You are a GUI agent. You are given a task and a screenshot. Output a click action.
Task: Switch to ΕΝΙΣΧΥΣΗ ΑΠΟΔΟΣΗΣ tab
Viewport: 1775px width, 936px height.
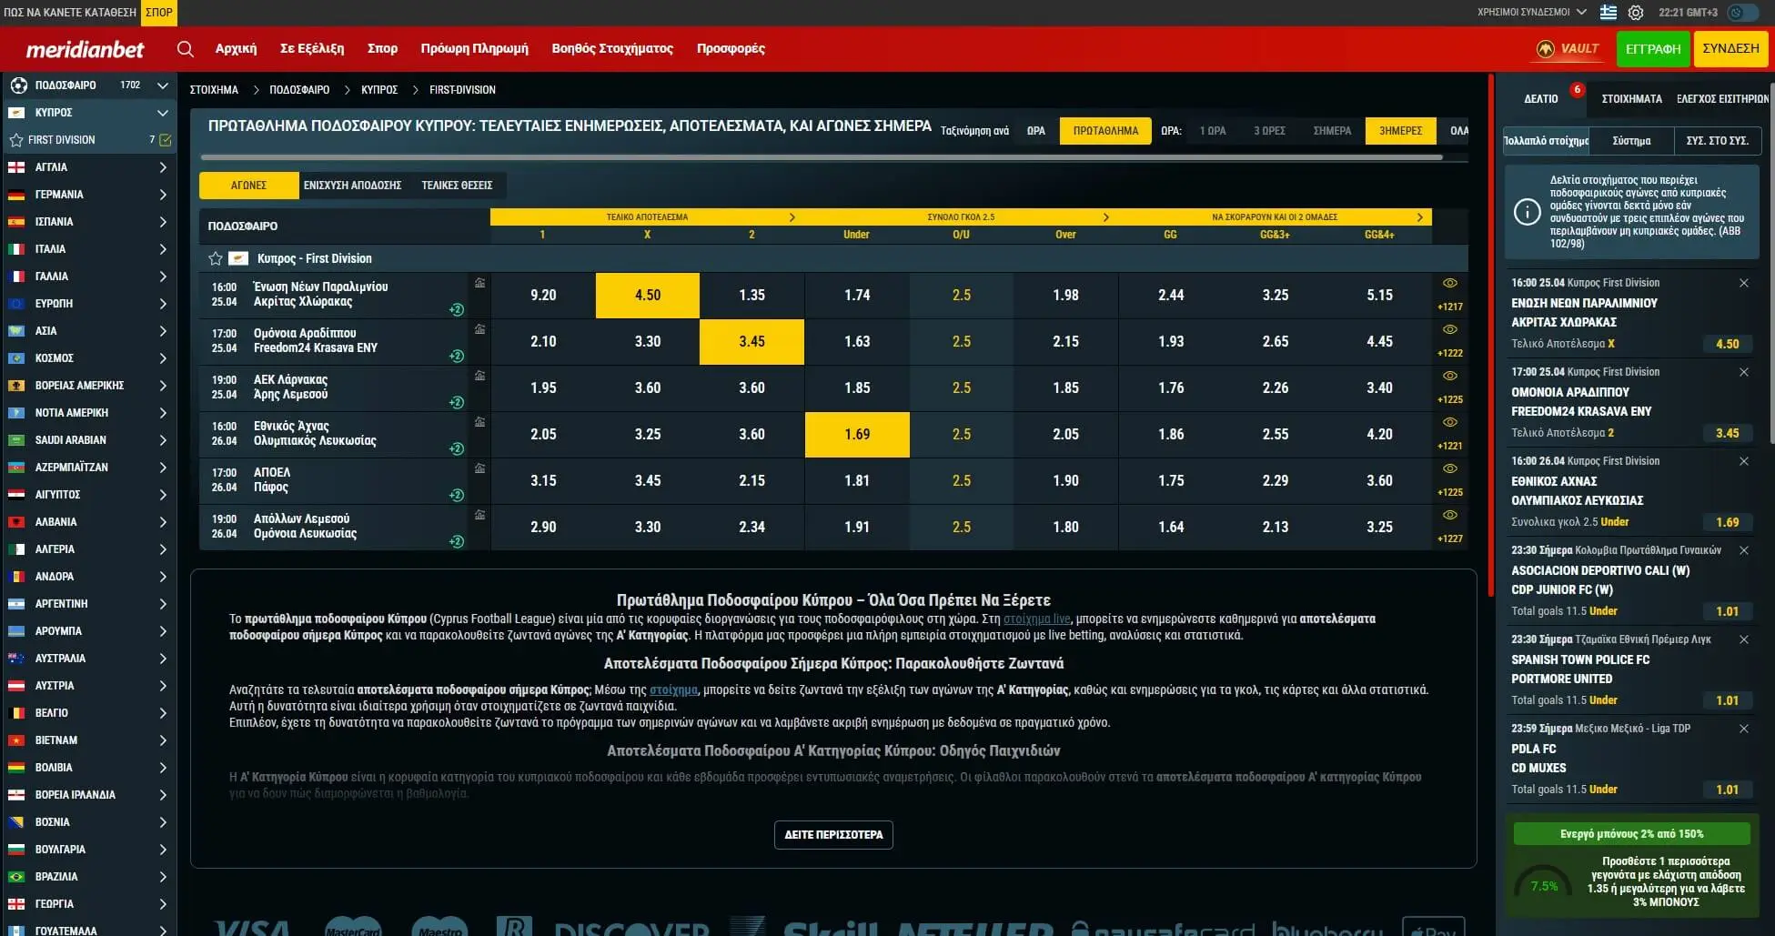point(352,186)
